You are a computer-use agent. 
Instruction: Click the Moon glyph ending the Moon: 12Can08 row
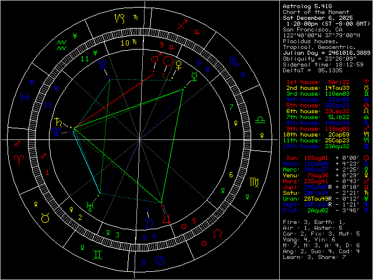click(367, 164)
